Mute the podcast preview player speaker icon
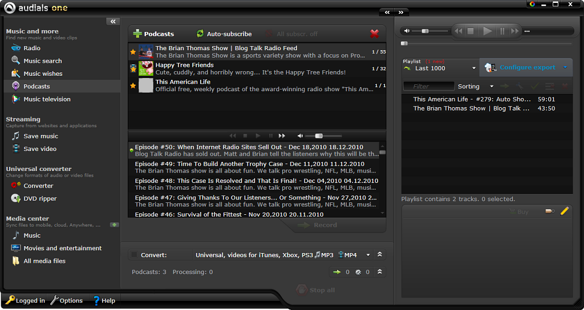This screenshot has height=310, width=584. [x=300, y=136]
